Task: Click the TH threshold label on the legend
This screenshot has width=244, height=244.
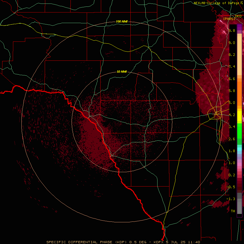Action: (x=233, y=211)
